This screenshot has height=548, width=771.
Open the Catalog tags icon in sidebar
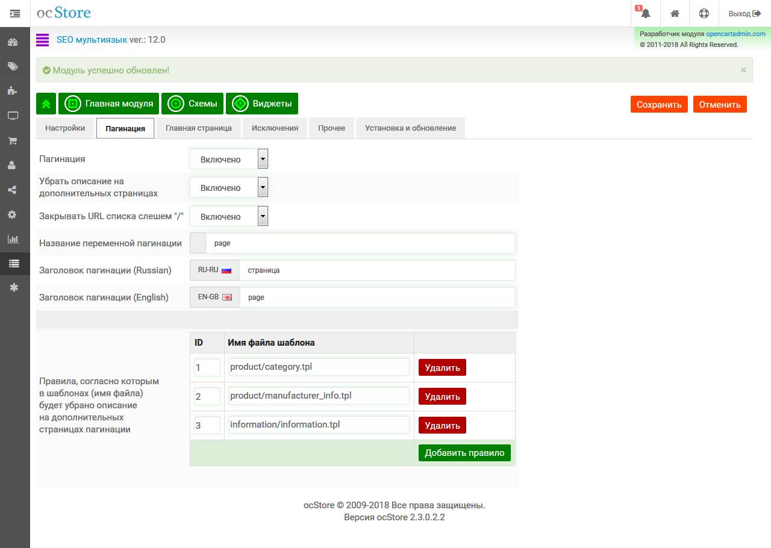point(13,67)
